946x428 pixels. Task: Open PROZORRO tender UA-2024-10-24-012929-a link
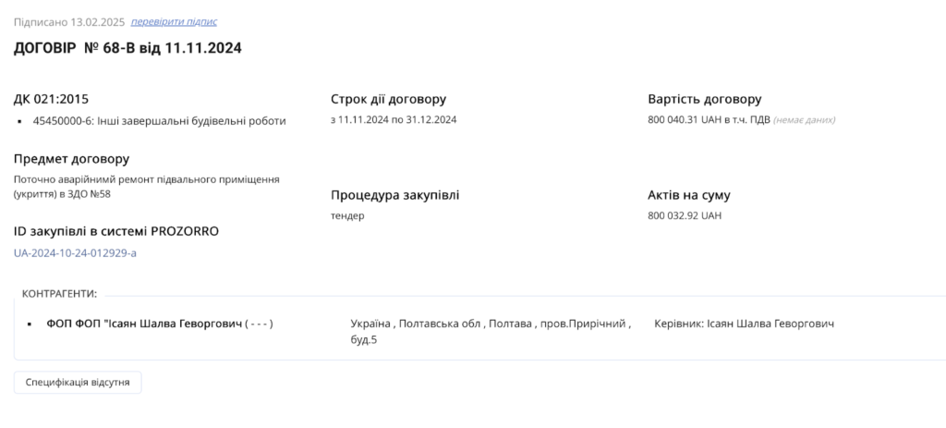[x=75, y=252]
